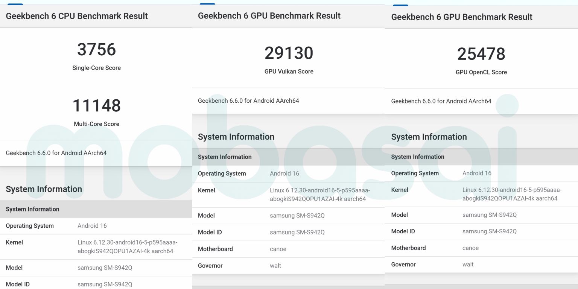Click the single-core score value 3756
This screenshot has height=289, width=578.
[x=96, y=50]
